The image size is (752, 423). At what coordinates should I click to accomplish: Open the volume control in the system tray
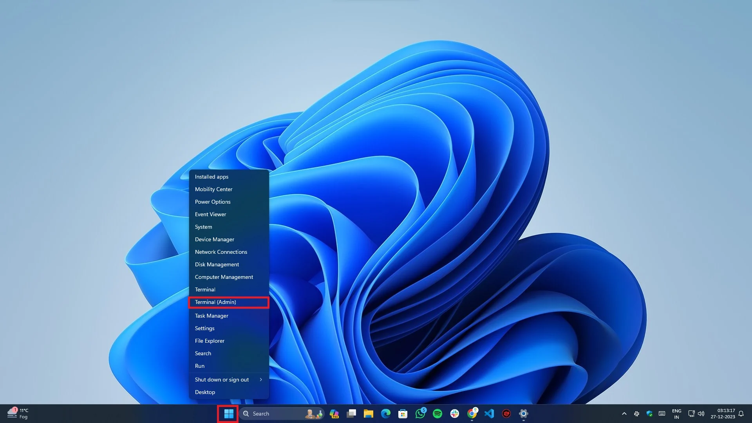point(701,414)
